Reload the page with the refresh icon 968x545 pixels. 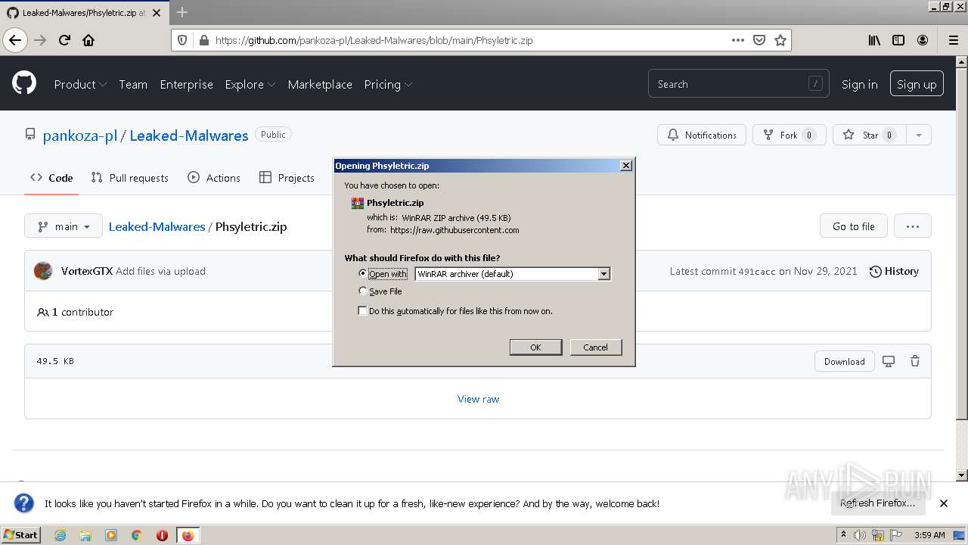[x=64, y=40]
